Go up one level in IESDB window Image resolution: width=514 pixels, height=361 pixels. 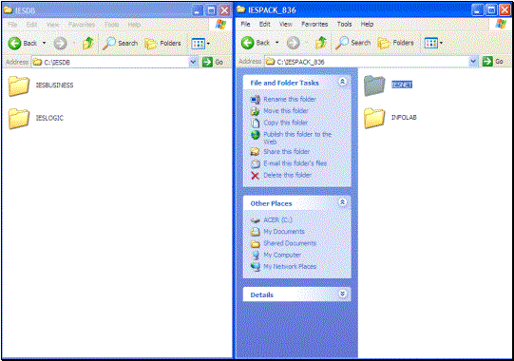[x=87, y=44]
